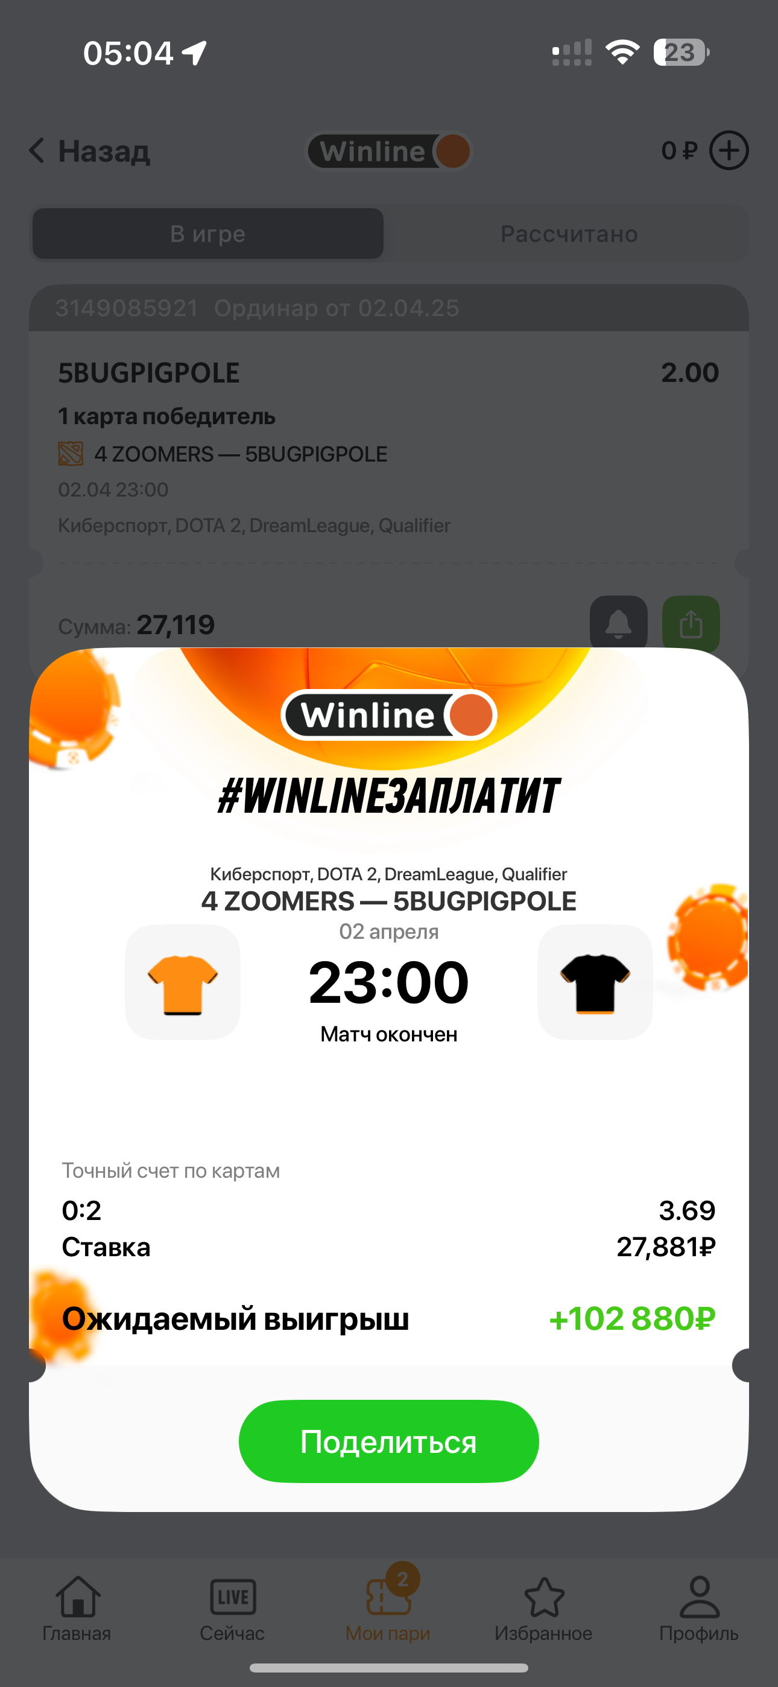
Task: Tap the Winline logo on the share card
Action: click(389, 714)
